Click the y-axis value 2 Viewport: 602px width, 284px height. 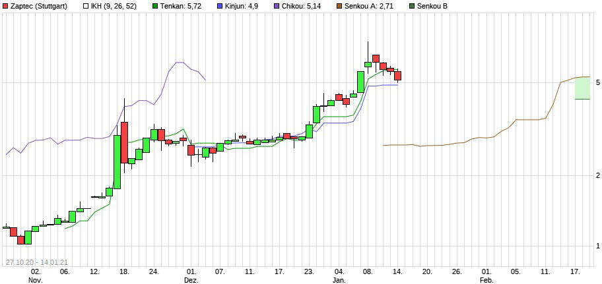(597, 175)
